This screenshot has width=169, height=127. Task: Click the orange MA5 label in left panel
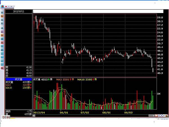click(x=8, y=85)
